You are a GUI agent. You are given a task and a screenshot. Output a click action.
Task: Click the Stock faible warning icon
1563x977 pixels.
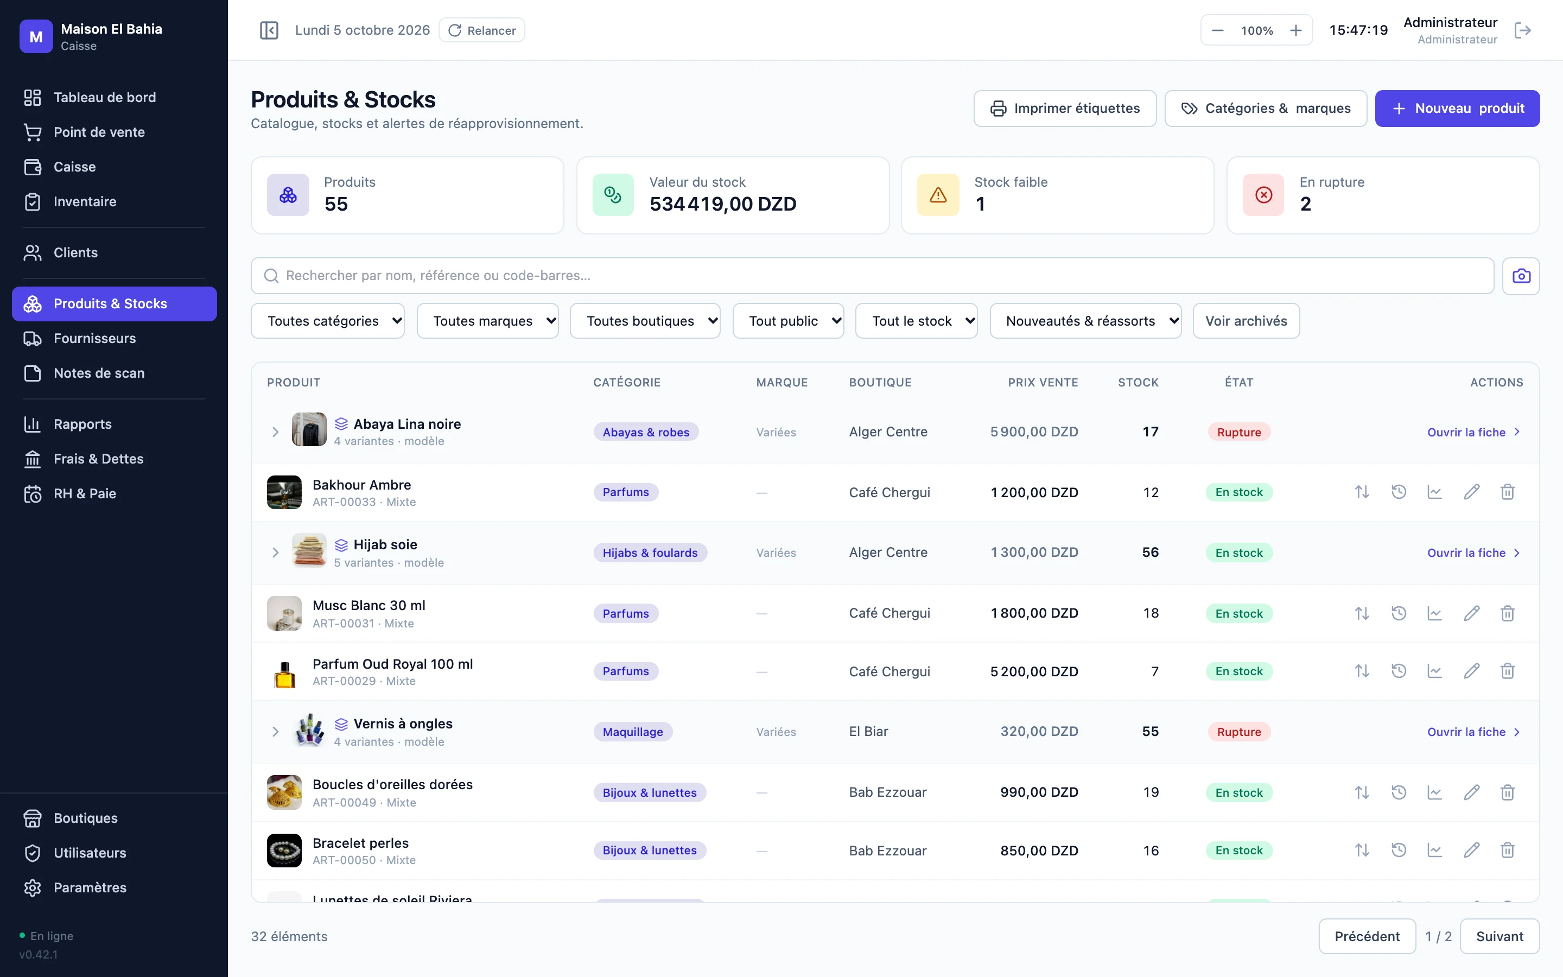click(938, 195)
